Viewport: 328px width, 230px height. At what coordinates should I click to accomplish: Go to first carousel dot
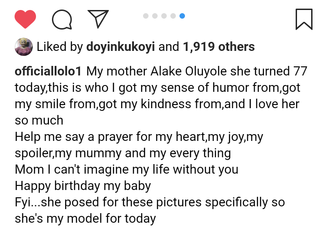pyautogui.click(x=146, y=16)
